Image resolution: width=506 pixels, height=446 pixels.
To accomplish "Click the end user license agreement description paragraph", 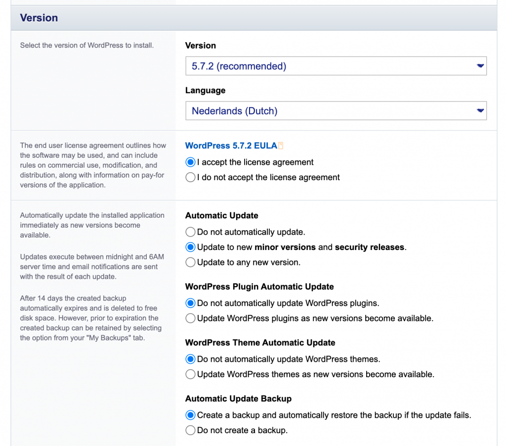I will [x=93, y=165].
